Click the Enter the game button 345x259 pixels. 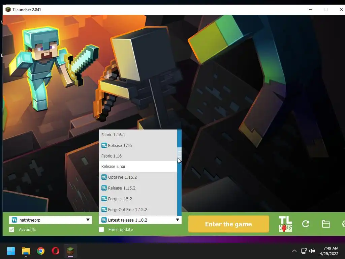[229, 224]
